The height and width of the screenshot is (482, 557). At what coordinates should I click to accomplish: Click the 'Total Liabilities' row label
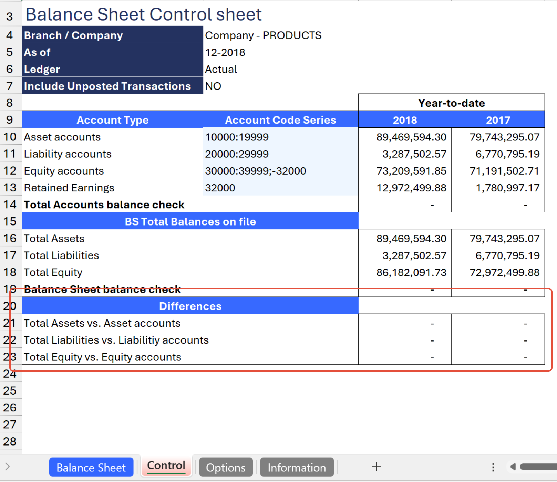190,255
